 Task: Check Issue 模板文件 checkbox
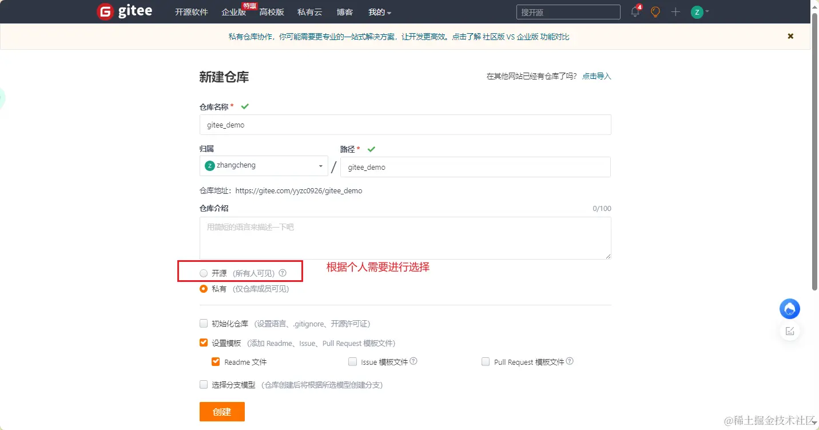pyautogui.click(x=352, y=361)
